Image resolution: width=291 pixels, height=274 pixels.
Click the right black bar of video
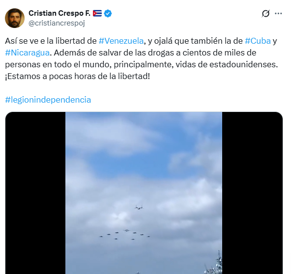pos(252,193)
